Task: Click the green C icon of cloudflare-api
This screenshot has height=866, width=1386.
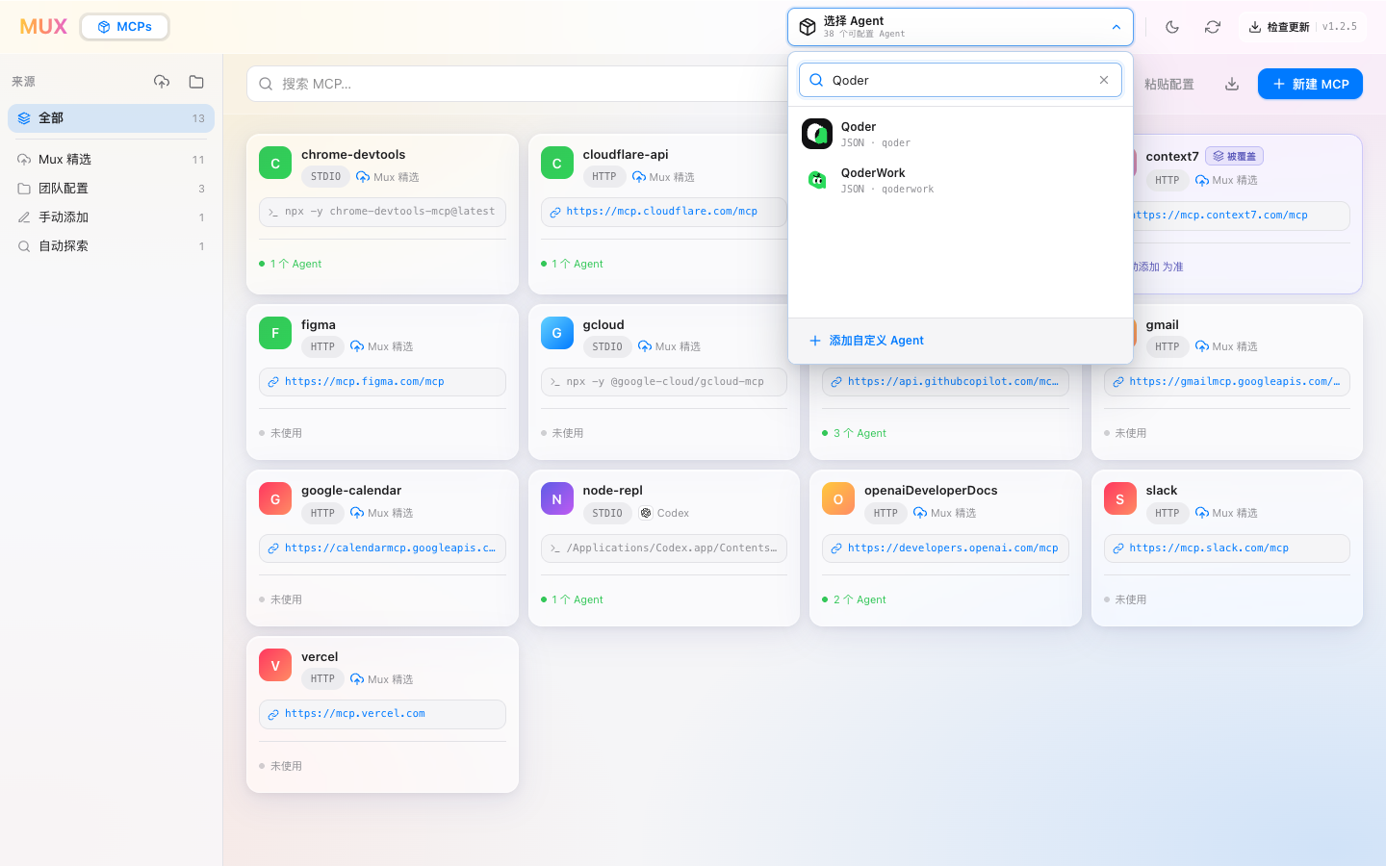Action: coord(557,164)
